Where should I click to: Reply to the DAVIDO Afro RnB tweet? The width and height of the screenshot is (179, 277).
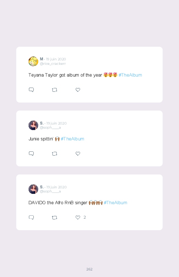coord(31,217)
